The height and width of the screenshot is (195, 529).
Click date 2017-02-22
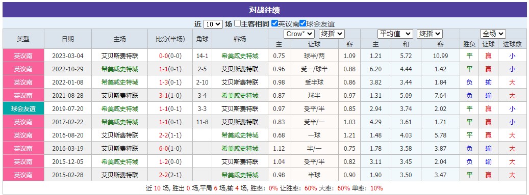[x=68, y=122]
